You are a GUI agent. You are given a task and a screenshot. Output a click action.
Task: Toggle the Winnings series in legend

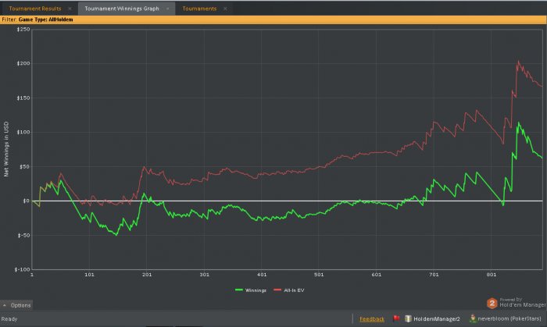point(251,290)
